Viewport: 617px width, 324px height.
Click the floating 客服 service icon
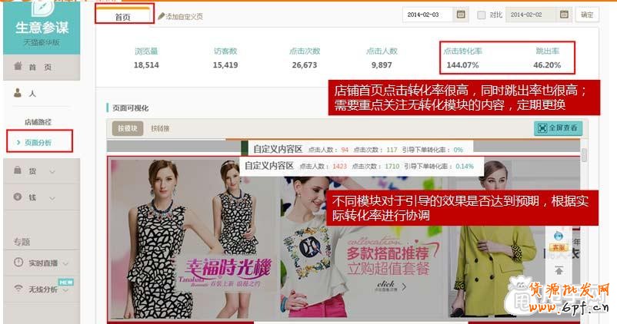click(x=559, y=240)
